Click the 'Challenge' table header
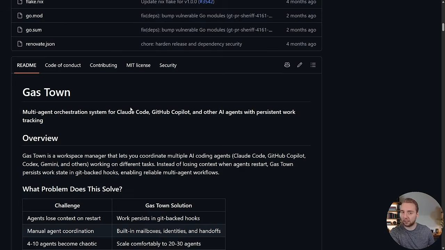Image resolution: width=445 pixels, height=250 pixels. tap(67, 205)
